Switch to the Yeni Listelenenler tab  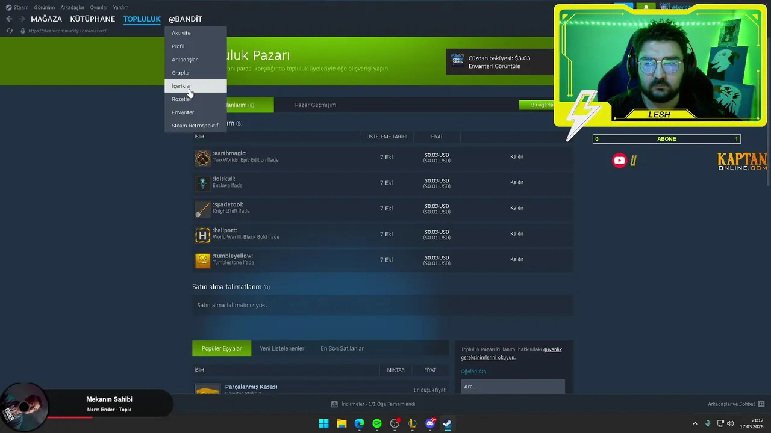click(282, 348)
